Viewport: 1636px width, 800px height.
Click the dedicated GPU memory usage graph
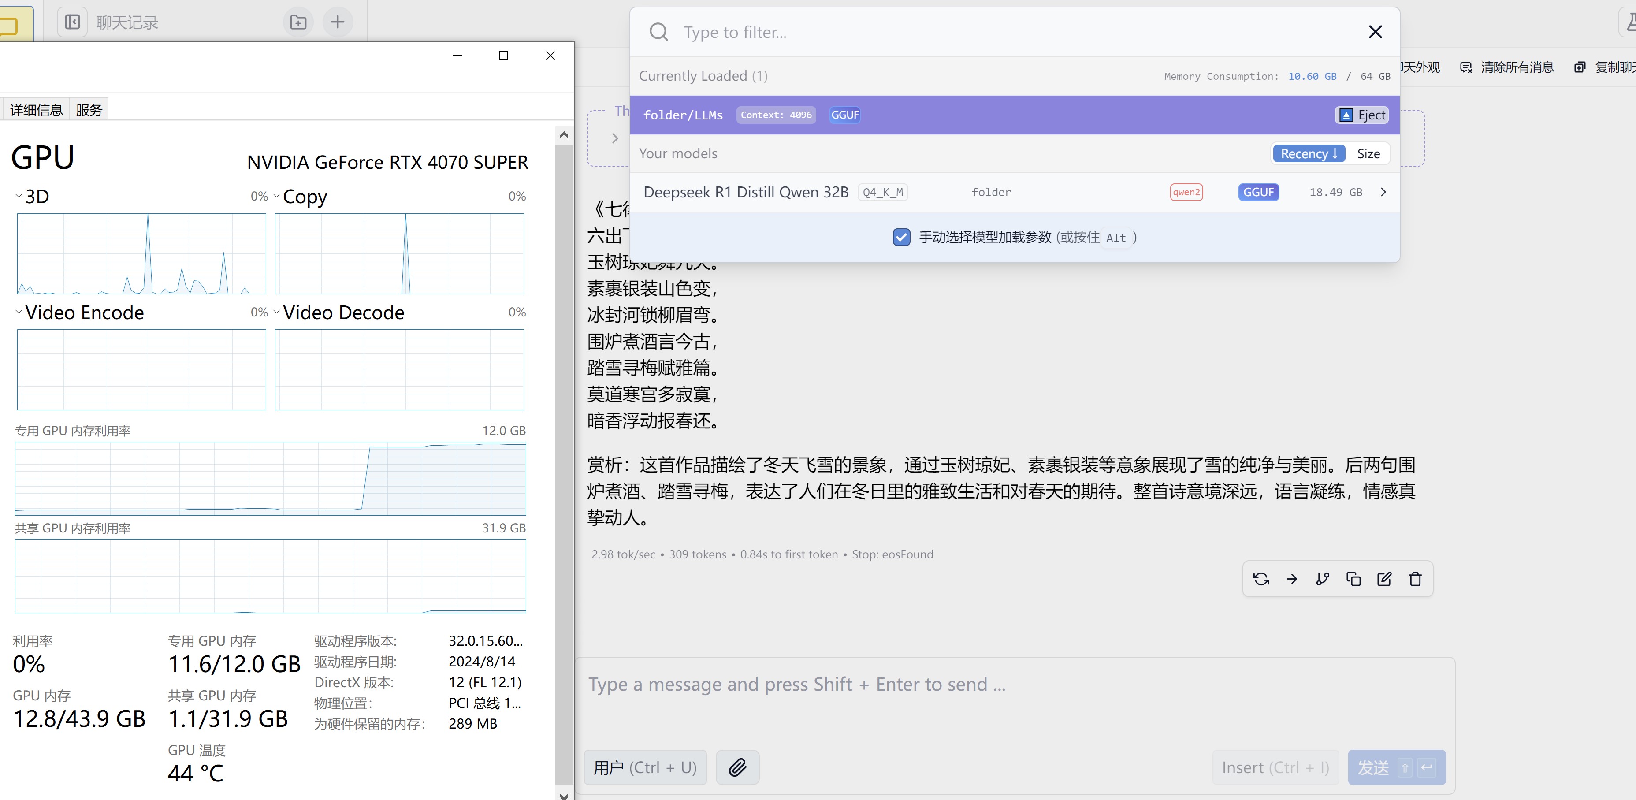(x=271, y=479)
